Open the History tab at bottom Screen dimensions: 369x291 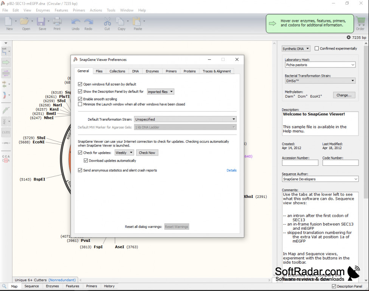[x=109, y=286]
